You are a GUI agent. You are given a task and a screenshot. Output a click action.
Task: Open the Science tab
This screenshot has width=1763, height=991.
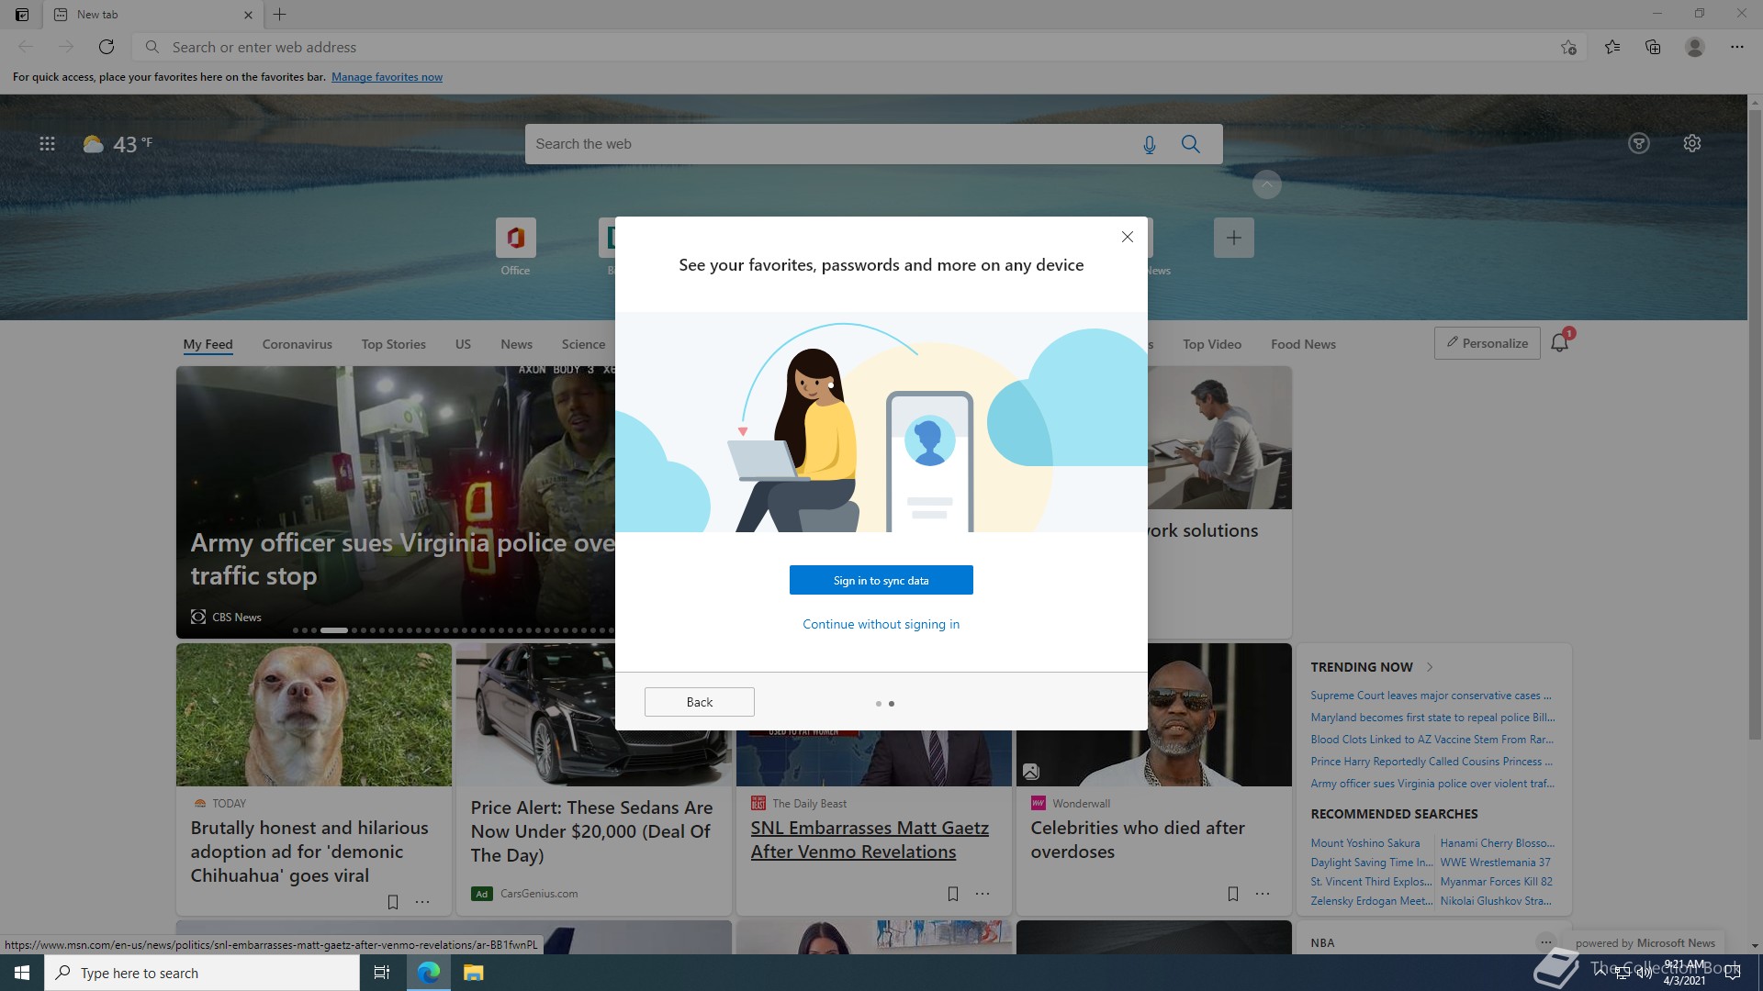583,344
